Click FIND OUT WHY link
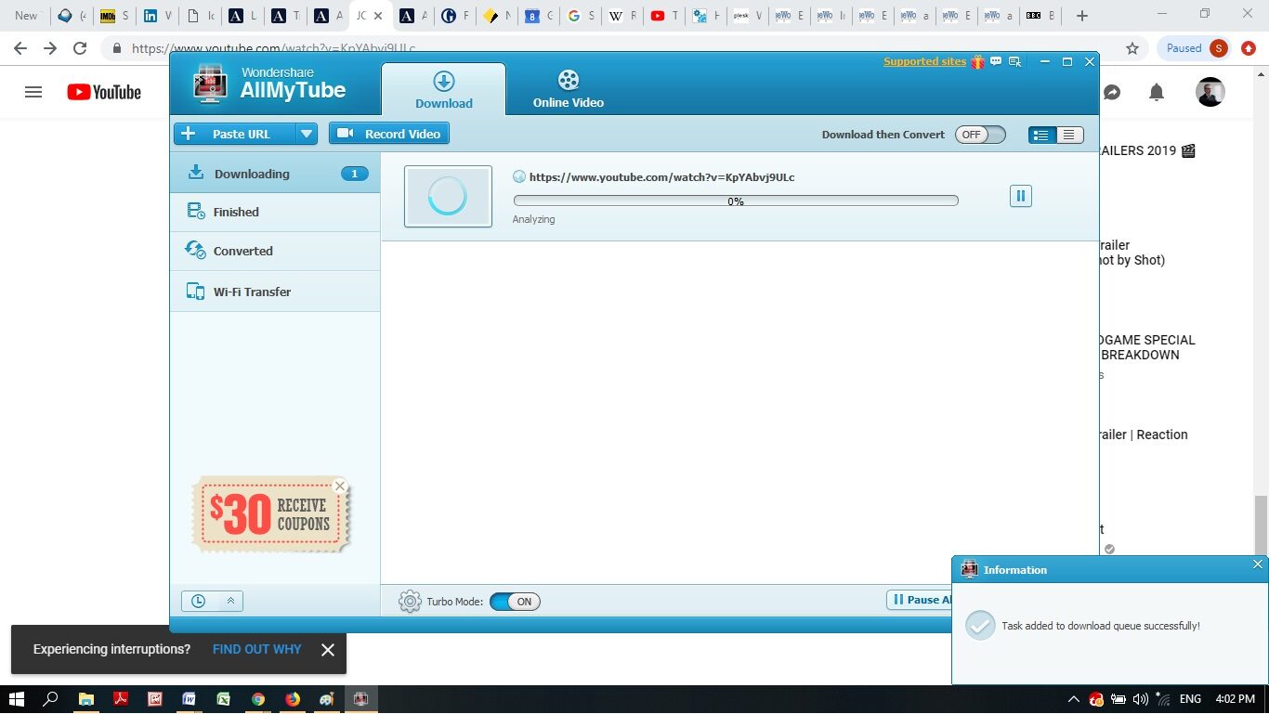 (x=257, y=649)
